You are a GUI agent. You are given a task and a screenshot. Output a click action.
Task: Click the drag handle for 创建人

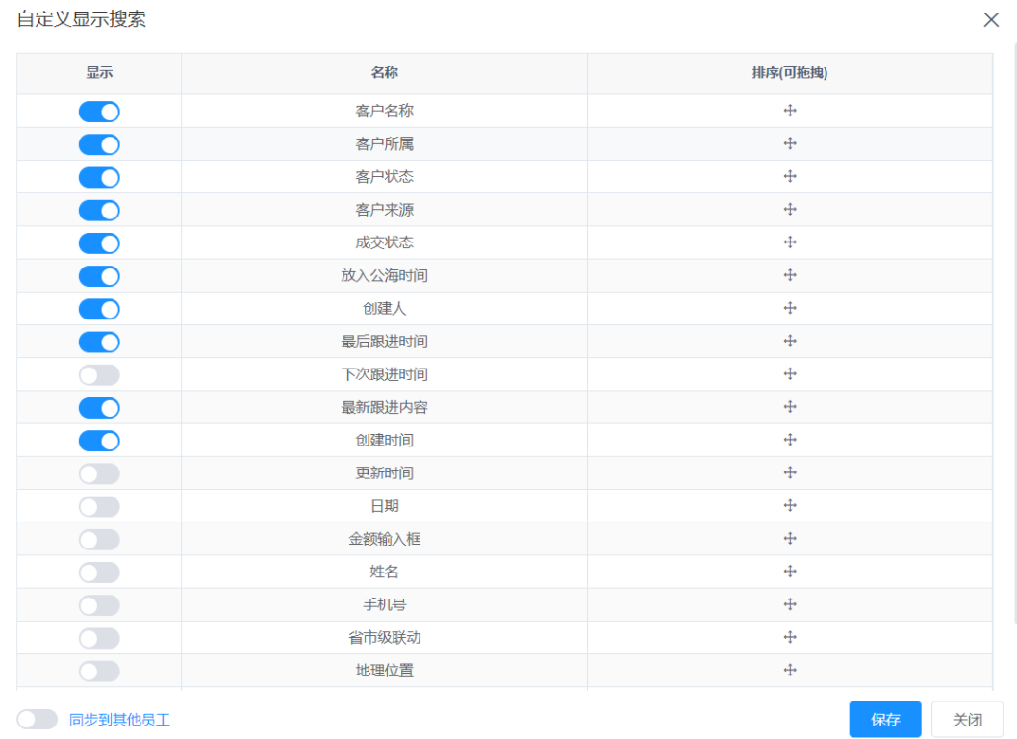(x=789, y=308)
